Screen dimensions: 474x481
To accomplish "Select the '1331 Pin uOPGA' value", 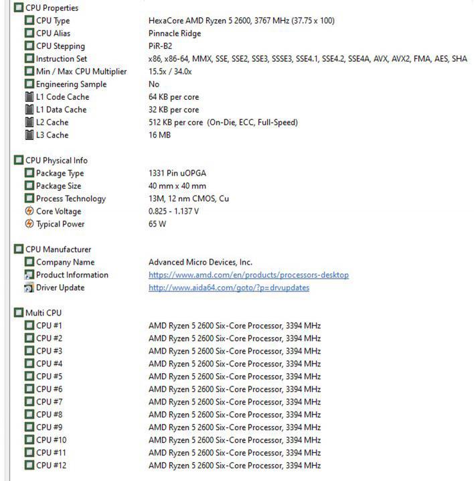I will [x=177, y=173].
